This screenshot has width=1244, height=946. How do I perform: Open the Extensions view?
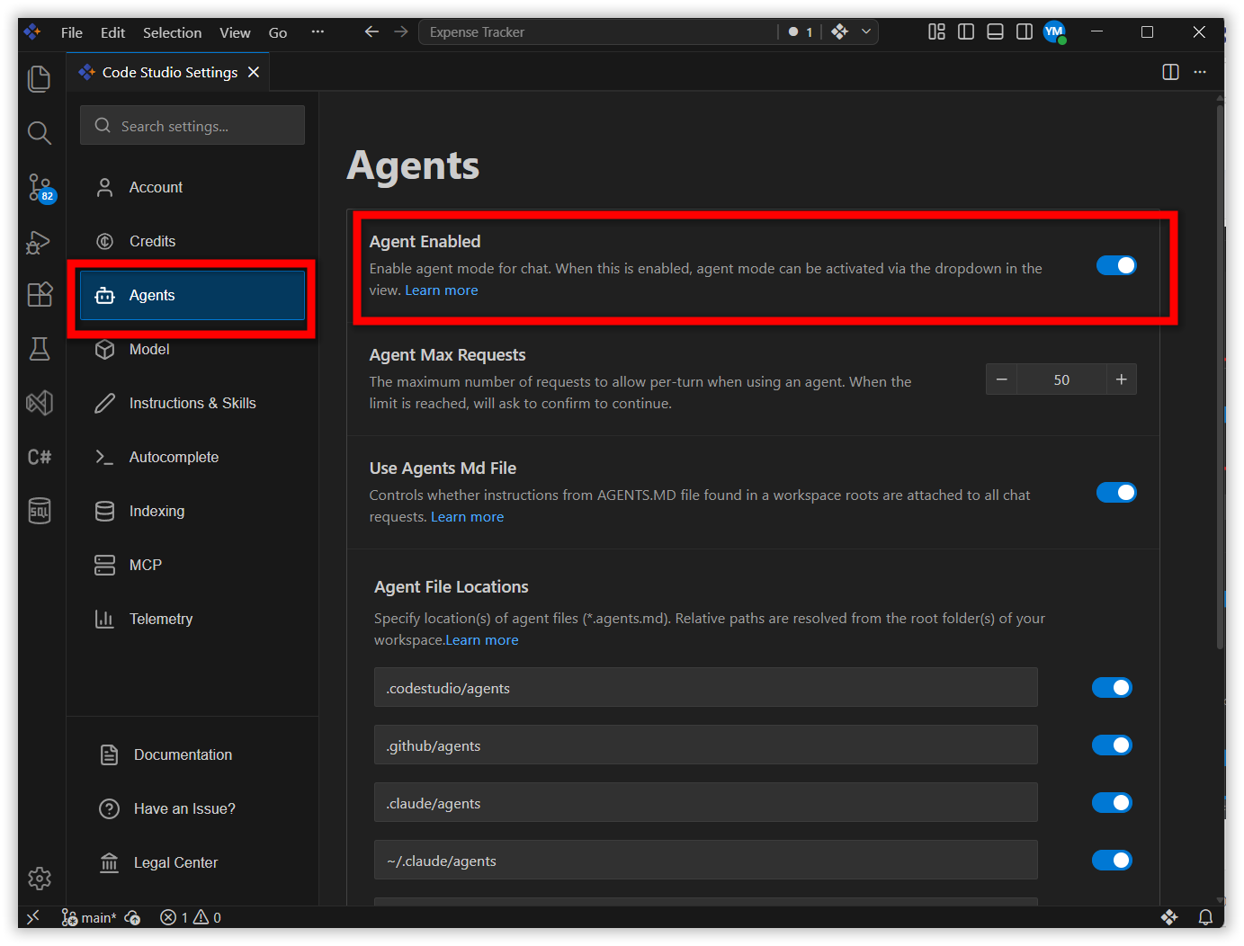pos(40,295)
